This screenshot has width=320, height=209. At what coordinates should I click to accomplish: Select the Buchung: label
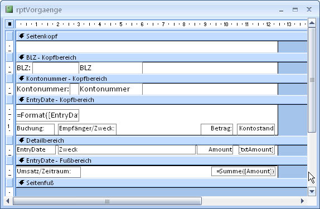point(35,129)
